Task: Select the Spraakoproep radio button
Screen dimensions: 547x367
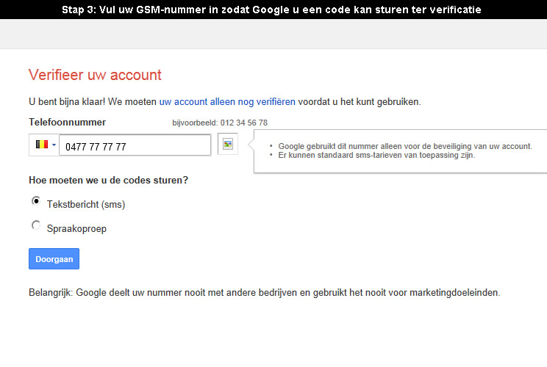Action: coord(36,225)
